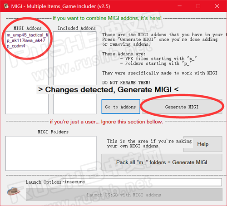
Task: Minimize the MIGI window
Action: (180, 6)
